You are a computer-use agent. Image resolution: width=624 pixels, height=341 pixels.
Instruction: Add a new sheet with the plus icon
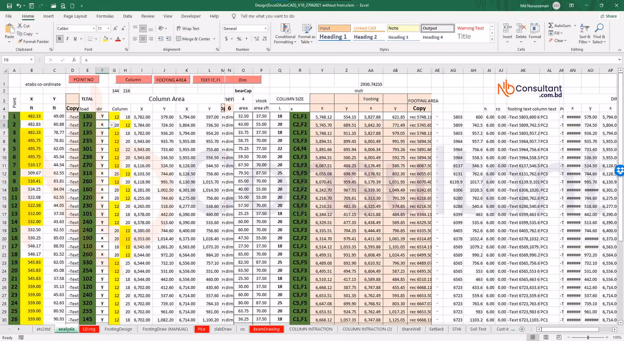click(x=522, y=329)
